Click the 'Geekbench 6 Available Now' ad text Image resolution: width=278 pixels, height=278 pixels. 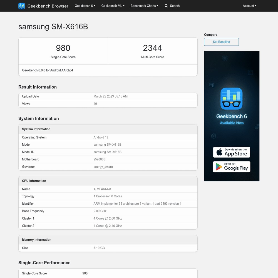pos(232,119)
